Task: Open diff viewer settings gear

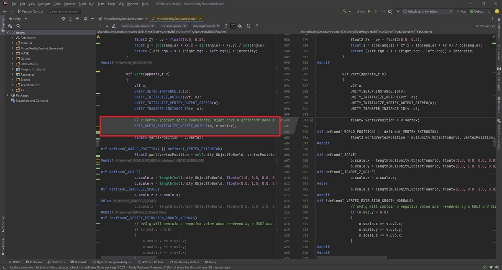Action: [x=240, y=26]
